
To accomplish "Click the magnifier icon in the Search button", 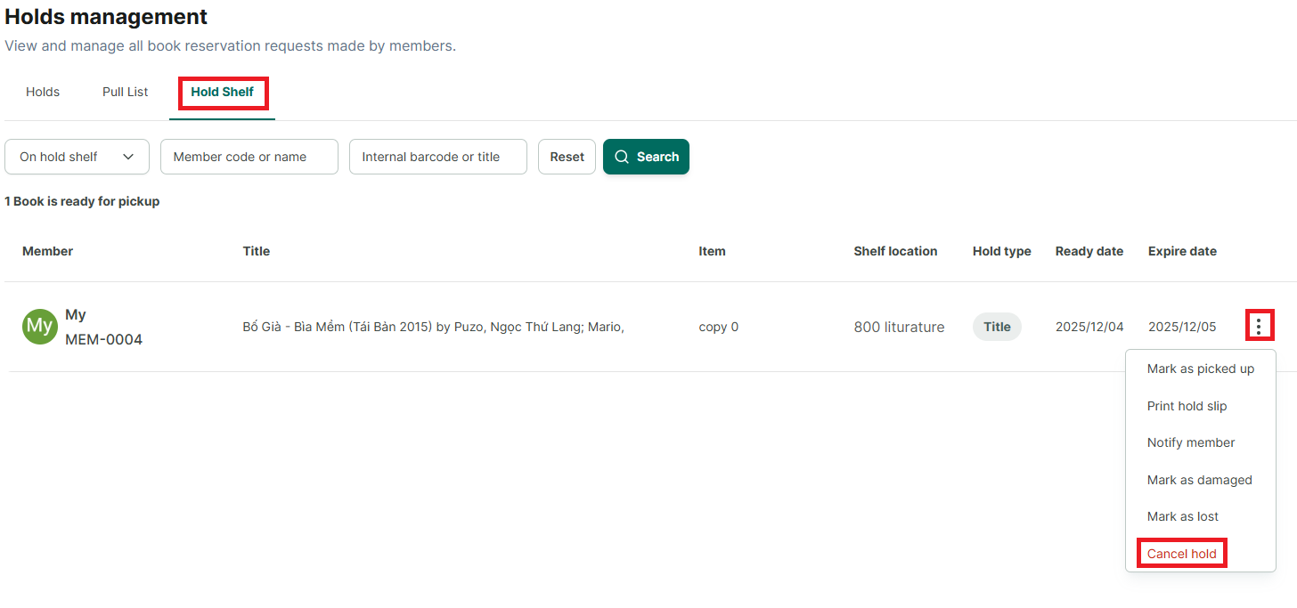I will pos(622,157).
